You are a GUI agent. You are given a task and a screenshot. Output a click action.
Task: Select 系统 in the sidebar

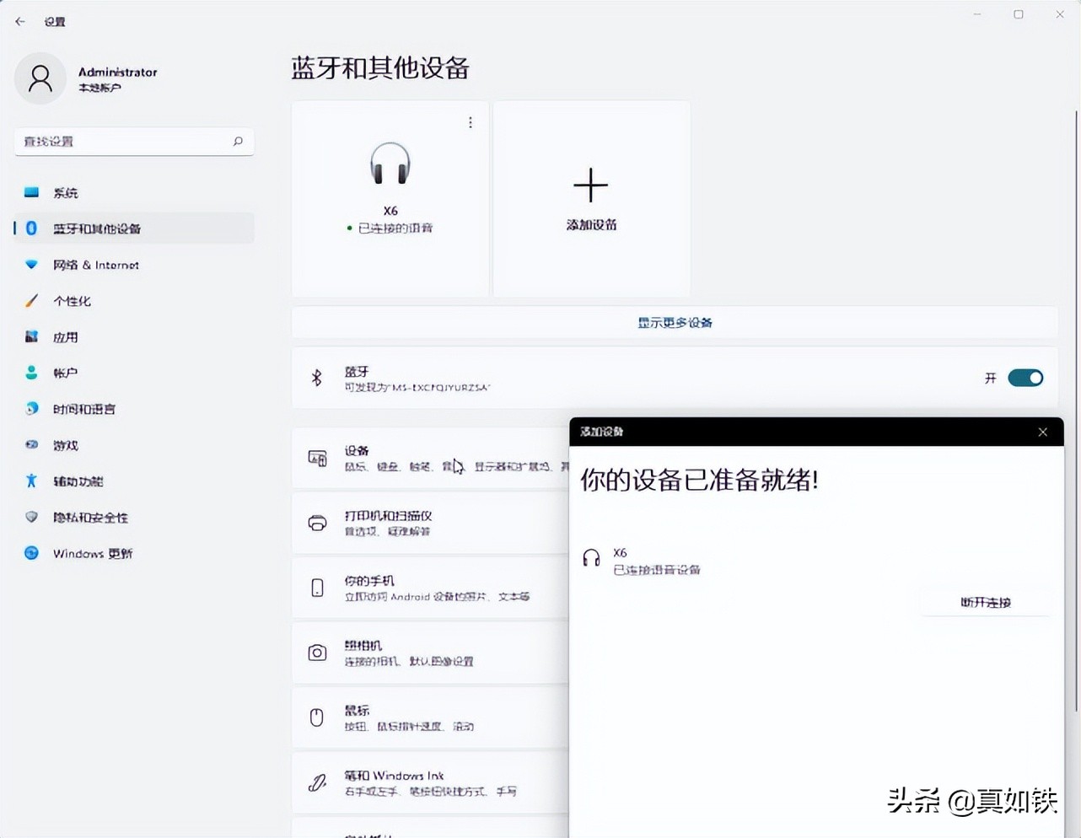click(65, 193)
